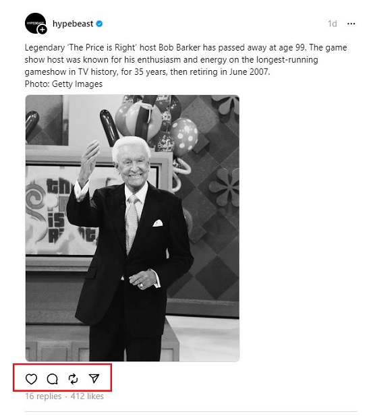
Task: Share the post via paper plane icon
Action: pyautogui.click(x=94, y=379)
